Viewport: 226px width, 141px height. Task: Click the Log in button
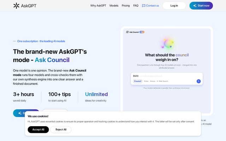coord(174,6)
